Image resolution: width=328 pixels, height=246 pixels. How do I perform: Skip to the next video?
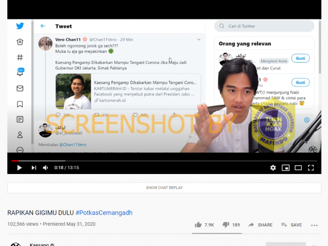pos(34,168)
